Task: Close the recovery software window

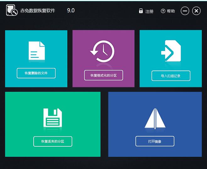Action: (x=196, y=11)
